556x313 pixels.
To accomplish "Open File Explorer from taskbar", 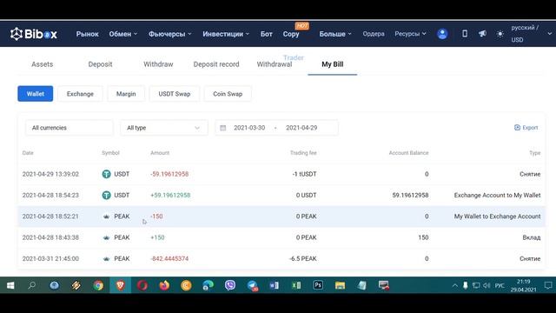I will pyautogui.click(x=340, y=285).
